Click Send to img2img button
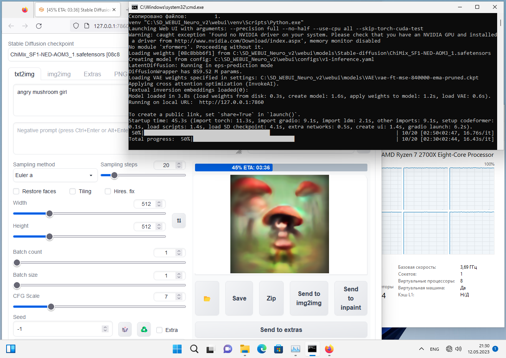 coord(309,298)
